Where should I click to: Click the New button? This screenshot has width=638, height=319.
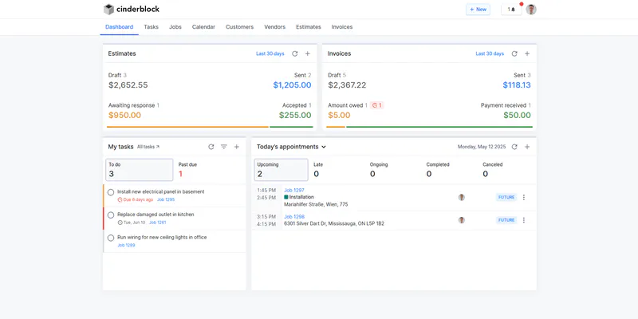[x=478, y=10]
